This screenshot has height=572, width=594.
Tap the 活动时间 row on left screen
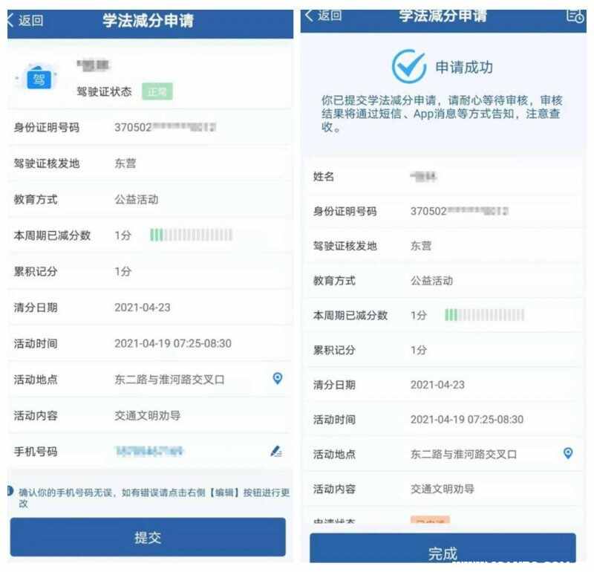(x=150, y=343)
